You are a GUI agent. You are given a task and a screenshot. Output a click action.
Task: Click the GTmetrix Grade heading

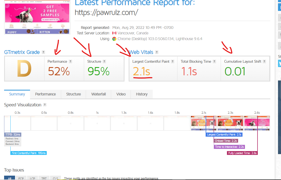[x=22, y=52]
